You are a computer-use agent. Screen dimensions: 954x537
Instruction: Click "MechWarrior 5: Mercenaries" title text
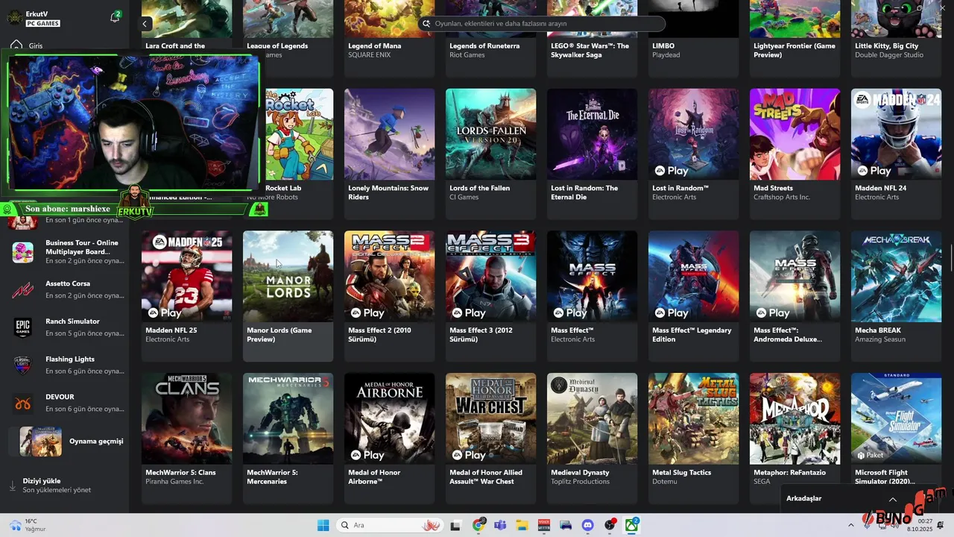click(x=272, y=477)
